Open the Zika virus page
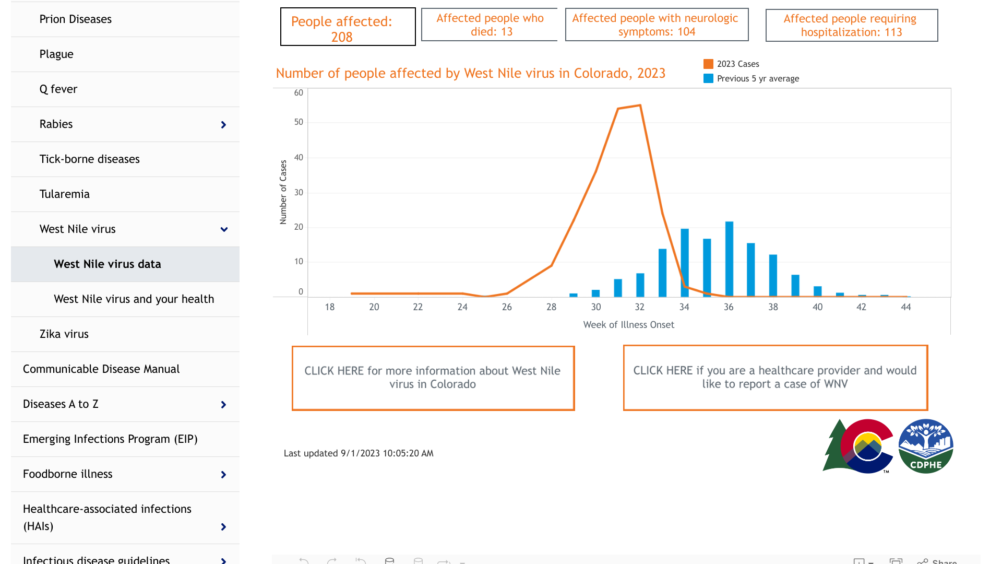This screenshot has width=1002, height=564. pos(64,334)
